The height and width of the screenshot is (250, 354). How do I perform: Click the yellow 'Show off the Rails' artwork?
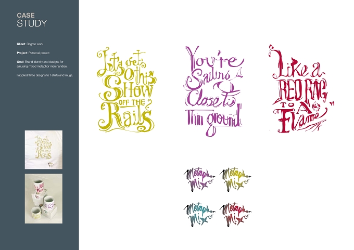coord(127,90)
